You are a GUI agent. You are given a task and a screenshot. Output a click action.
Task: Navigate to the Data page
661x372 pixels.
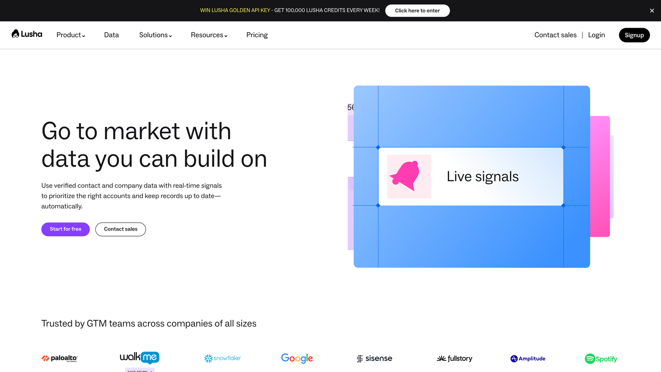pos(111,35)
